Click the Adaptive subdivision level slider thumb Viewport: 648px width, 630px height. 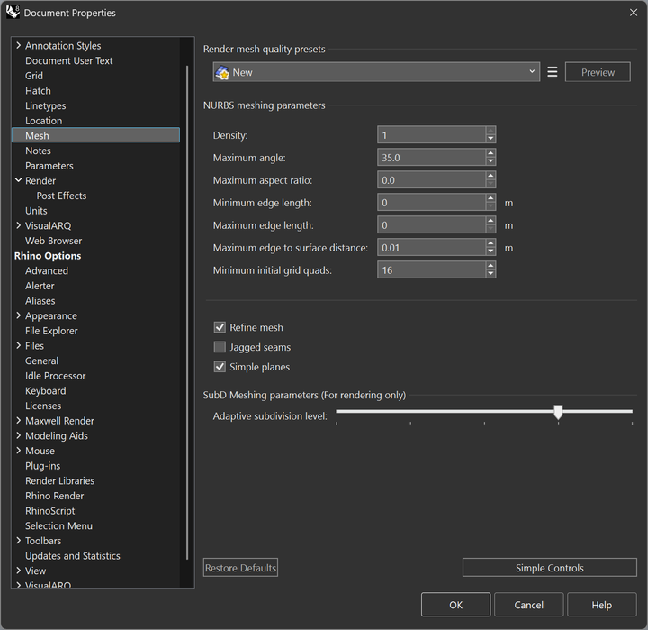click(x=558, y=412)
